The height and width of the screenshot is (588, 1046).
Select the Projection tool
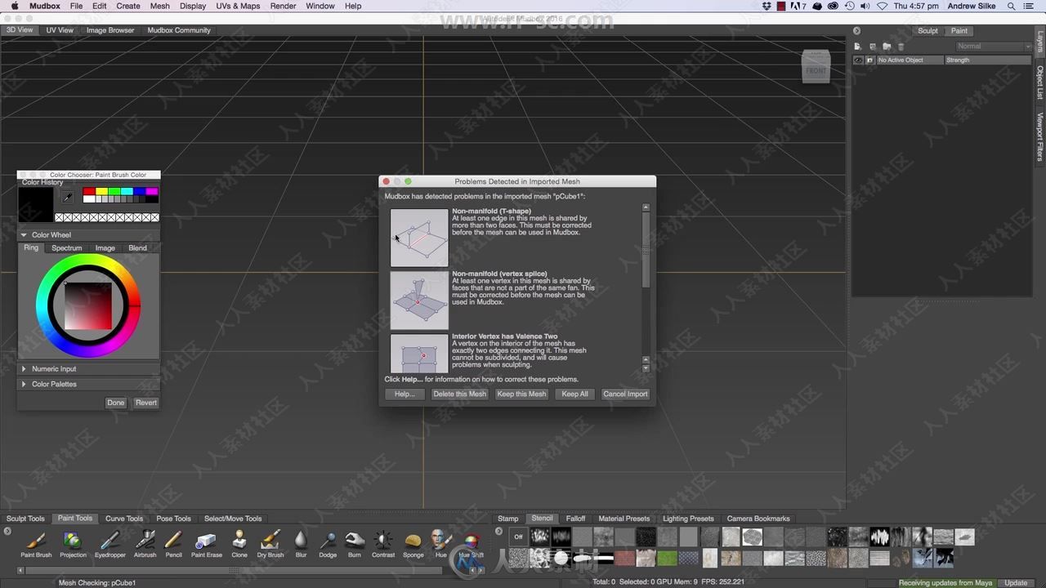click(x=73, y=544)
